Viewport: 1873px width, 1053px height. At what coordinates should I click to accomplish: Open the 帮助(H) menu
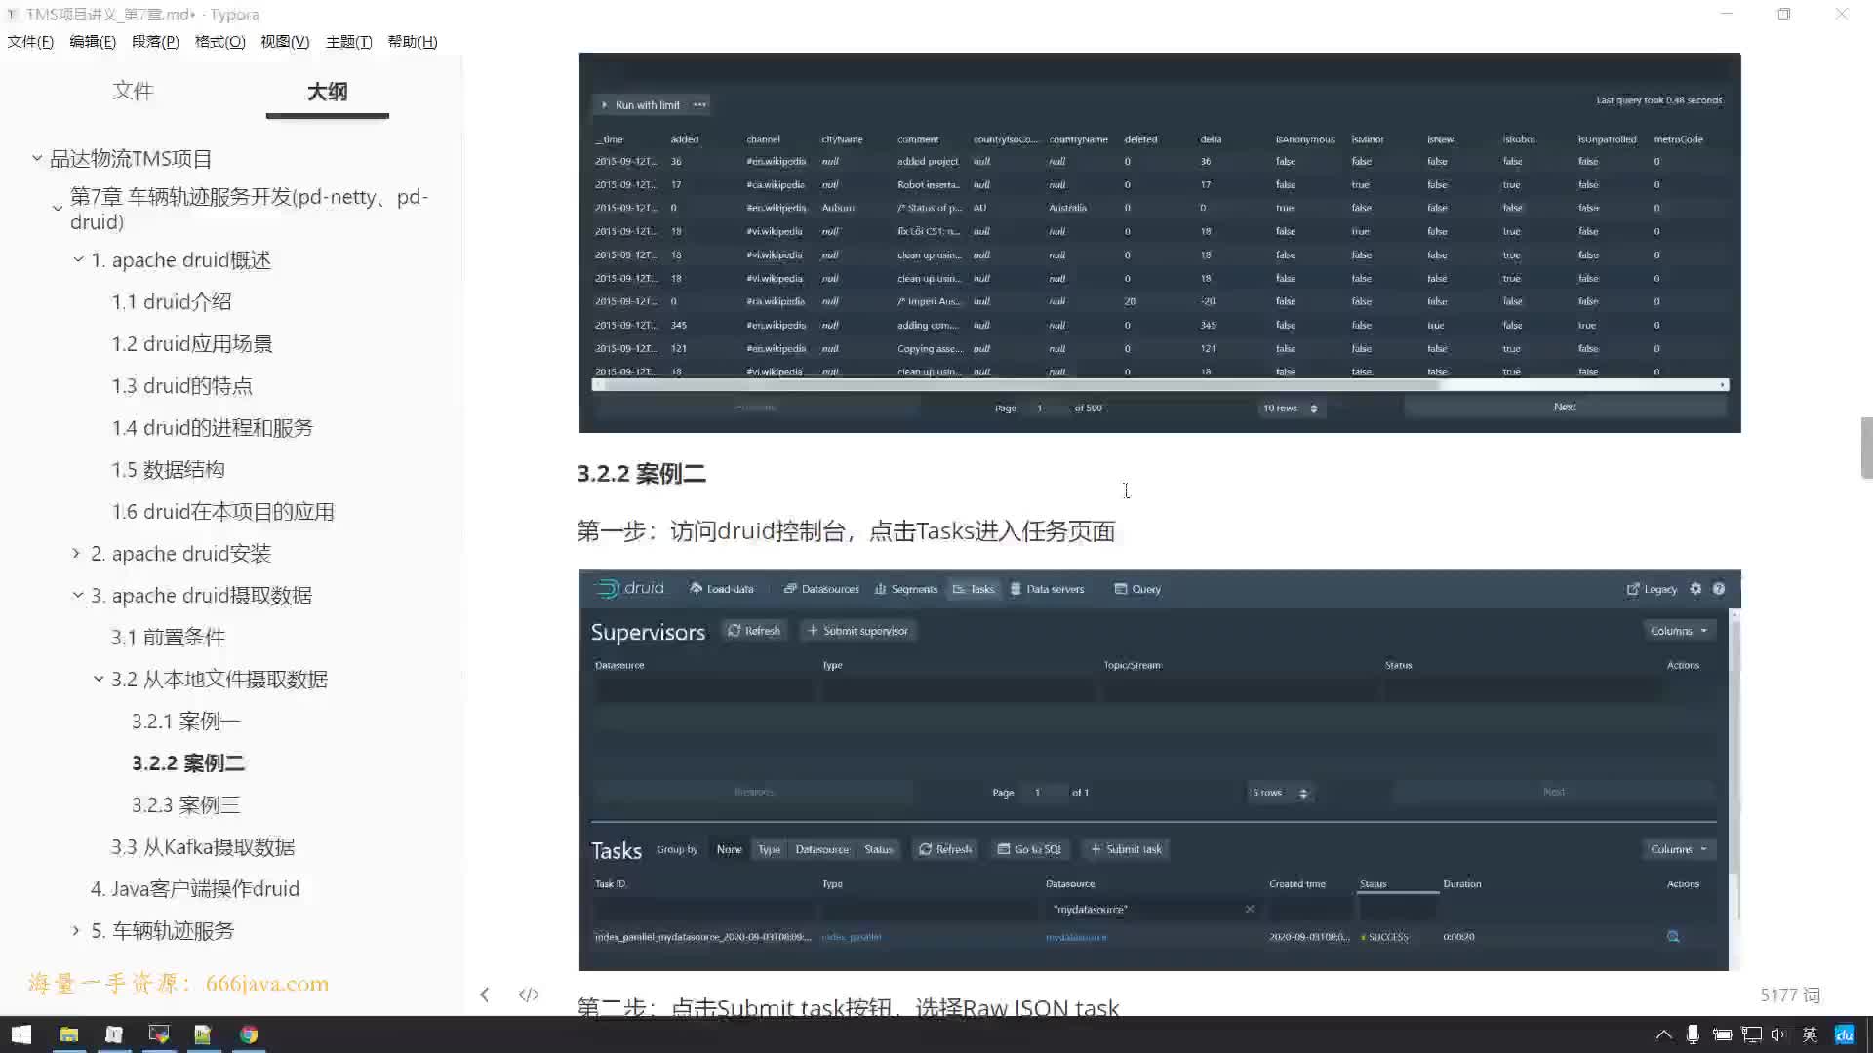tap(413, 42)
